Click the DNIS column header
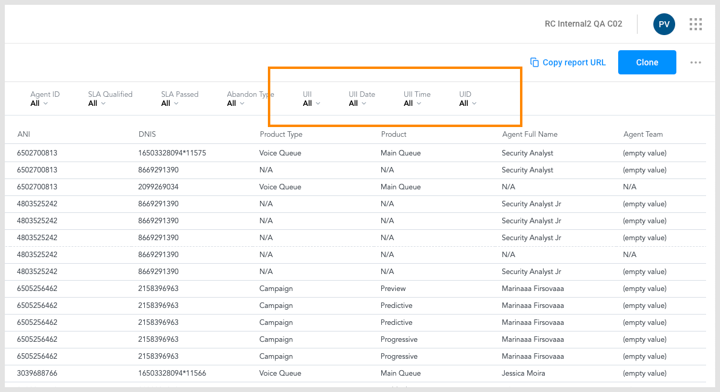This screenshot has width=720, height=392. coord(145,134)
